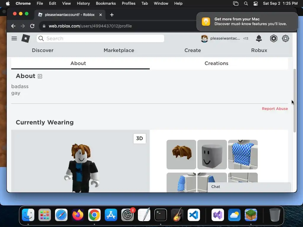Open Visual Studio purple icon in Dock

218,215
